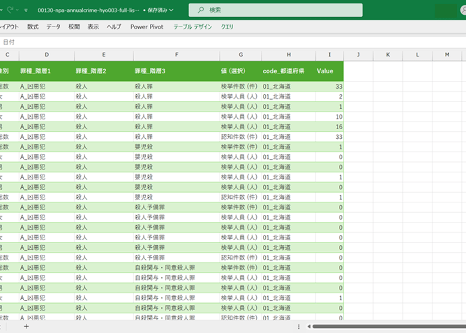Click the first 殺人予備罪 cell in column F

click(x=177, y=207)
